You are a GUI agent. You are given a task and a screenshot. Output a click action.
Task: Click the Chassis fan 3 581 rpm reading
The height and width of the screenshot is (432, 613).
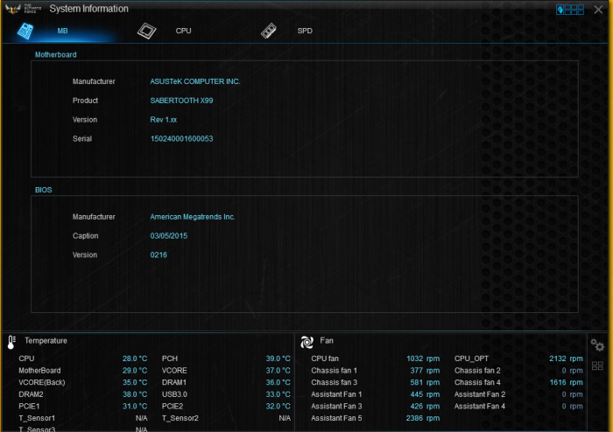coord(425,382)
